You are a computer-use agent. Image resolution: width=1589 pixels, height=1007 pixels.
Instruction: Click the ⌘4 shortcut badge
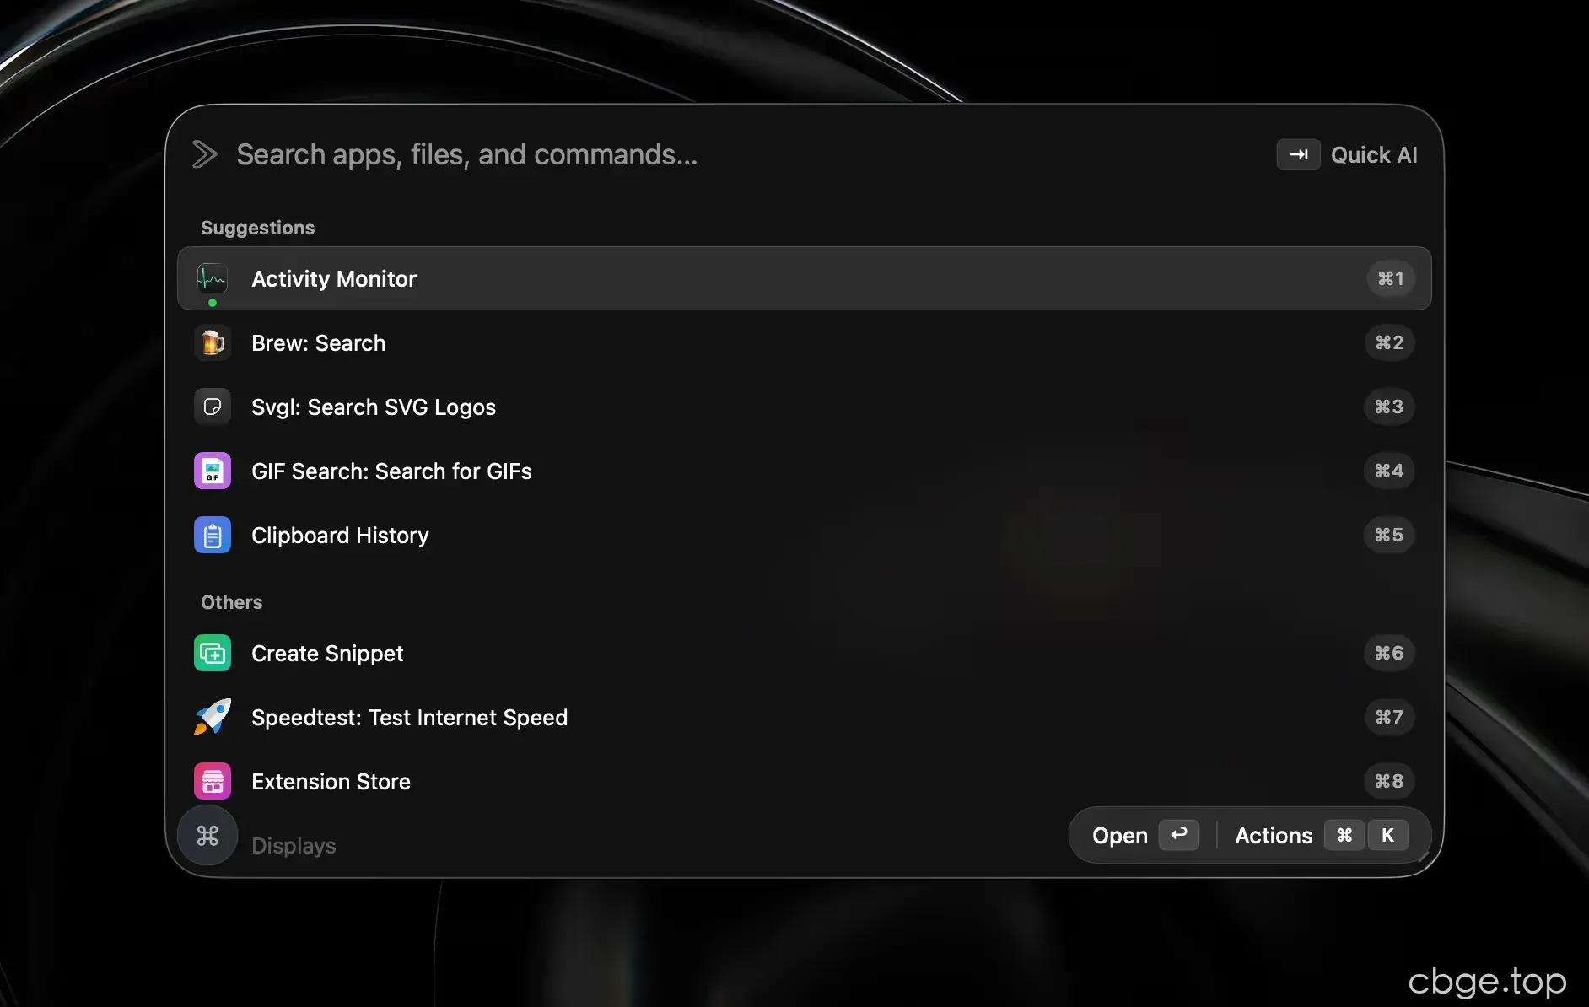point(1389,471)
